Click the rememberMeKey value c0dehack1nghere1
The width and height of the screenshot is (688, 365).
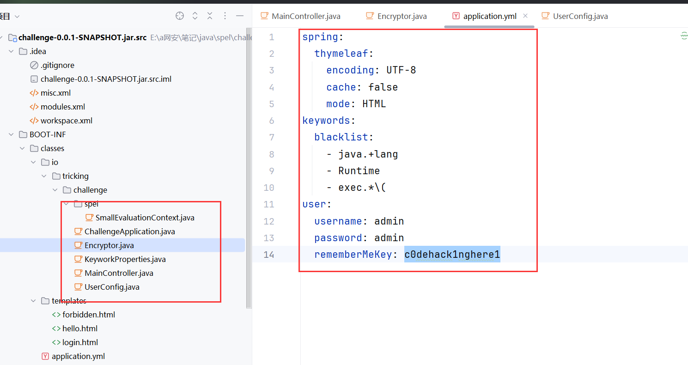click(x=452, y=255)
